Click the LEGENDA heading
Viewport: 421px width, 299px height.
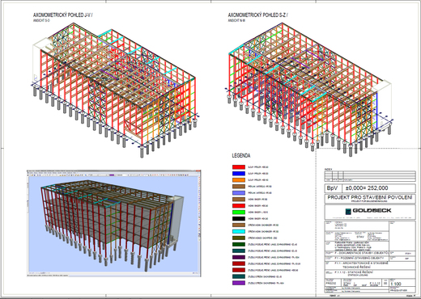coord(241,155)
